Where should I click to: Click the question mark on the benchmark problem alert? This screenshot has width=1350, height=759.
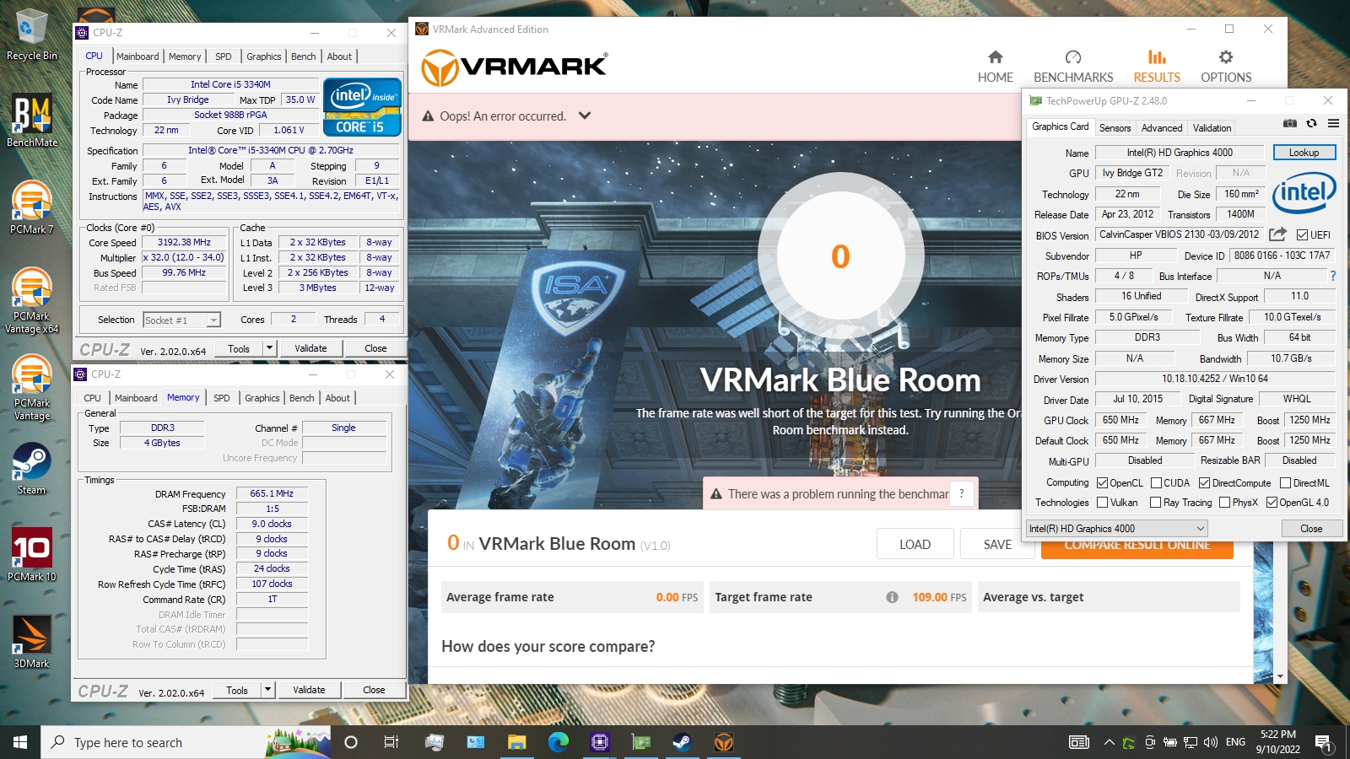pyautogui.click(x=961, y=494)
